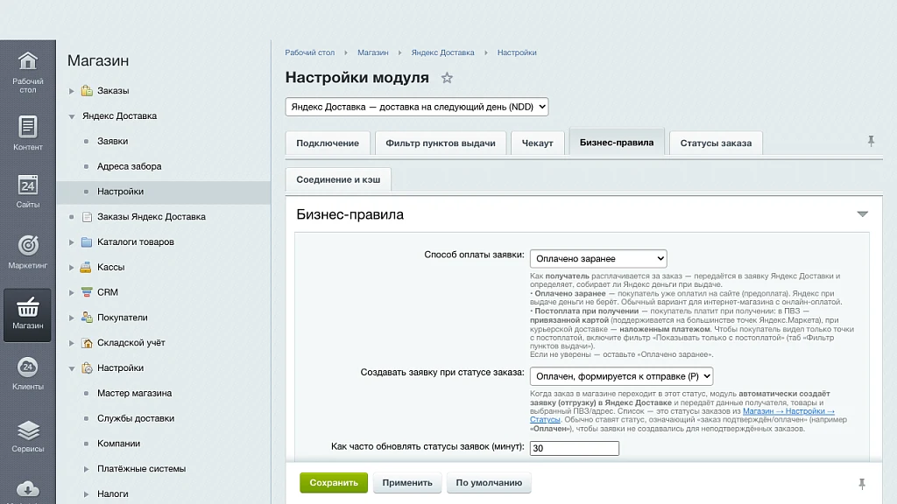Go to Яндекс Доставка in the breadcrumb

click(442, 52)
